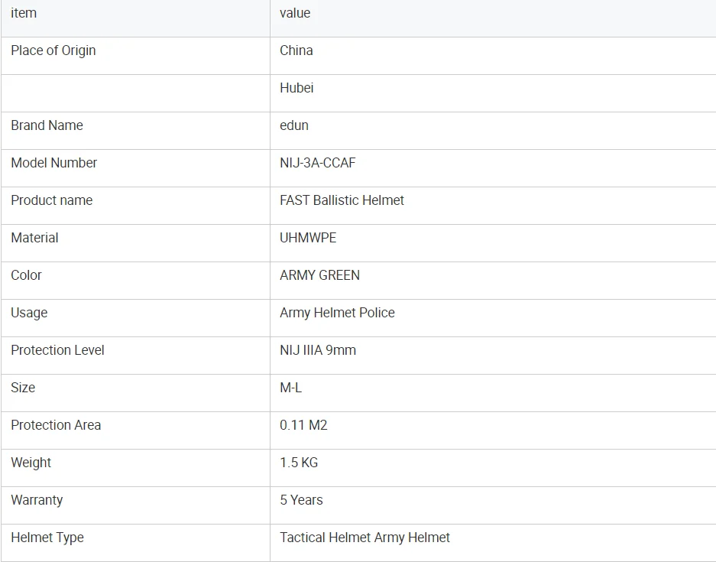Select the 'NIJ IIIA 9mm' value
The width and height of the screenshot is (716, 562).
[x=318, y=350]
